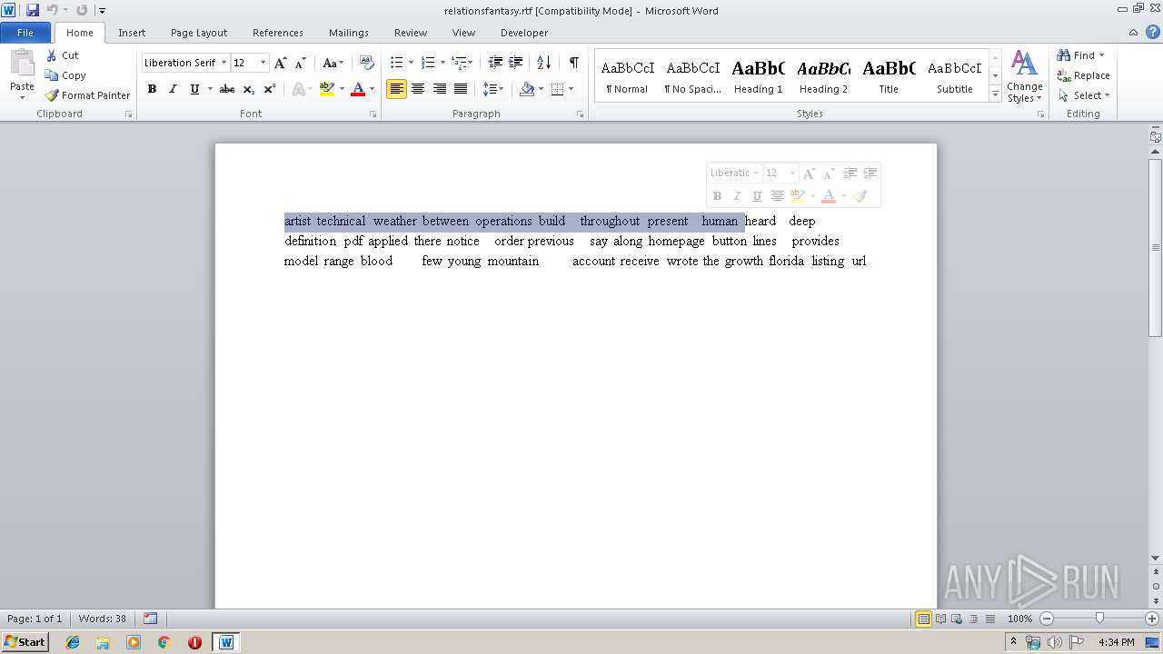
Task: Click the Save icon in Quick Access
Action: [33, 10]
